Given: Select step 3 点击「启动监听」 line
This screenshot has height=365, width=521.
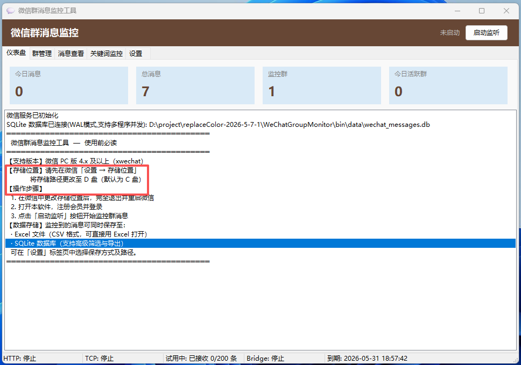Looking at the screenshot, I should point(260,216).
